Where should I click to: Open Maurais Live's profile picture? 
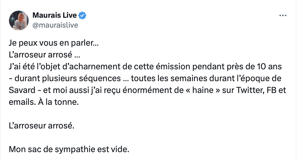click(x=19, y=20)
